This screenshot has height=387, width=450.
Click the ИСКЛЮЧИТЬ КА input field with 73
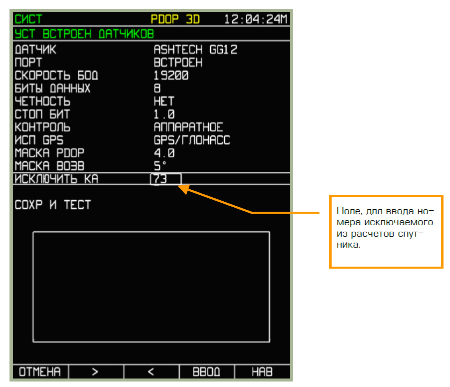click(x=165, y=179)
